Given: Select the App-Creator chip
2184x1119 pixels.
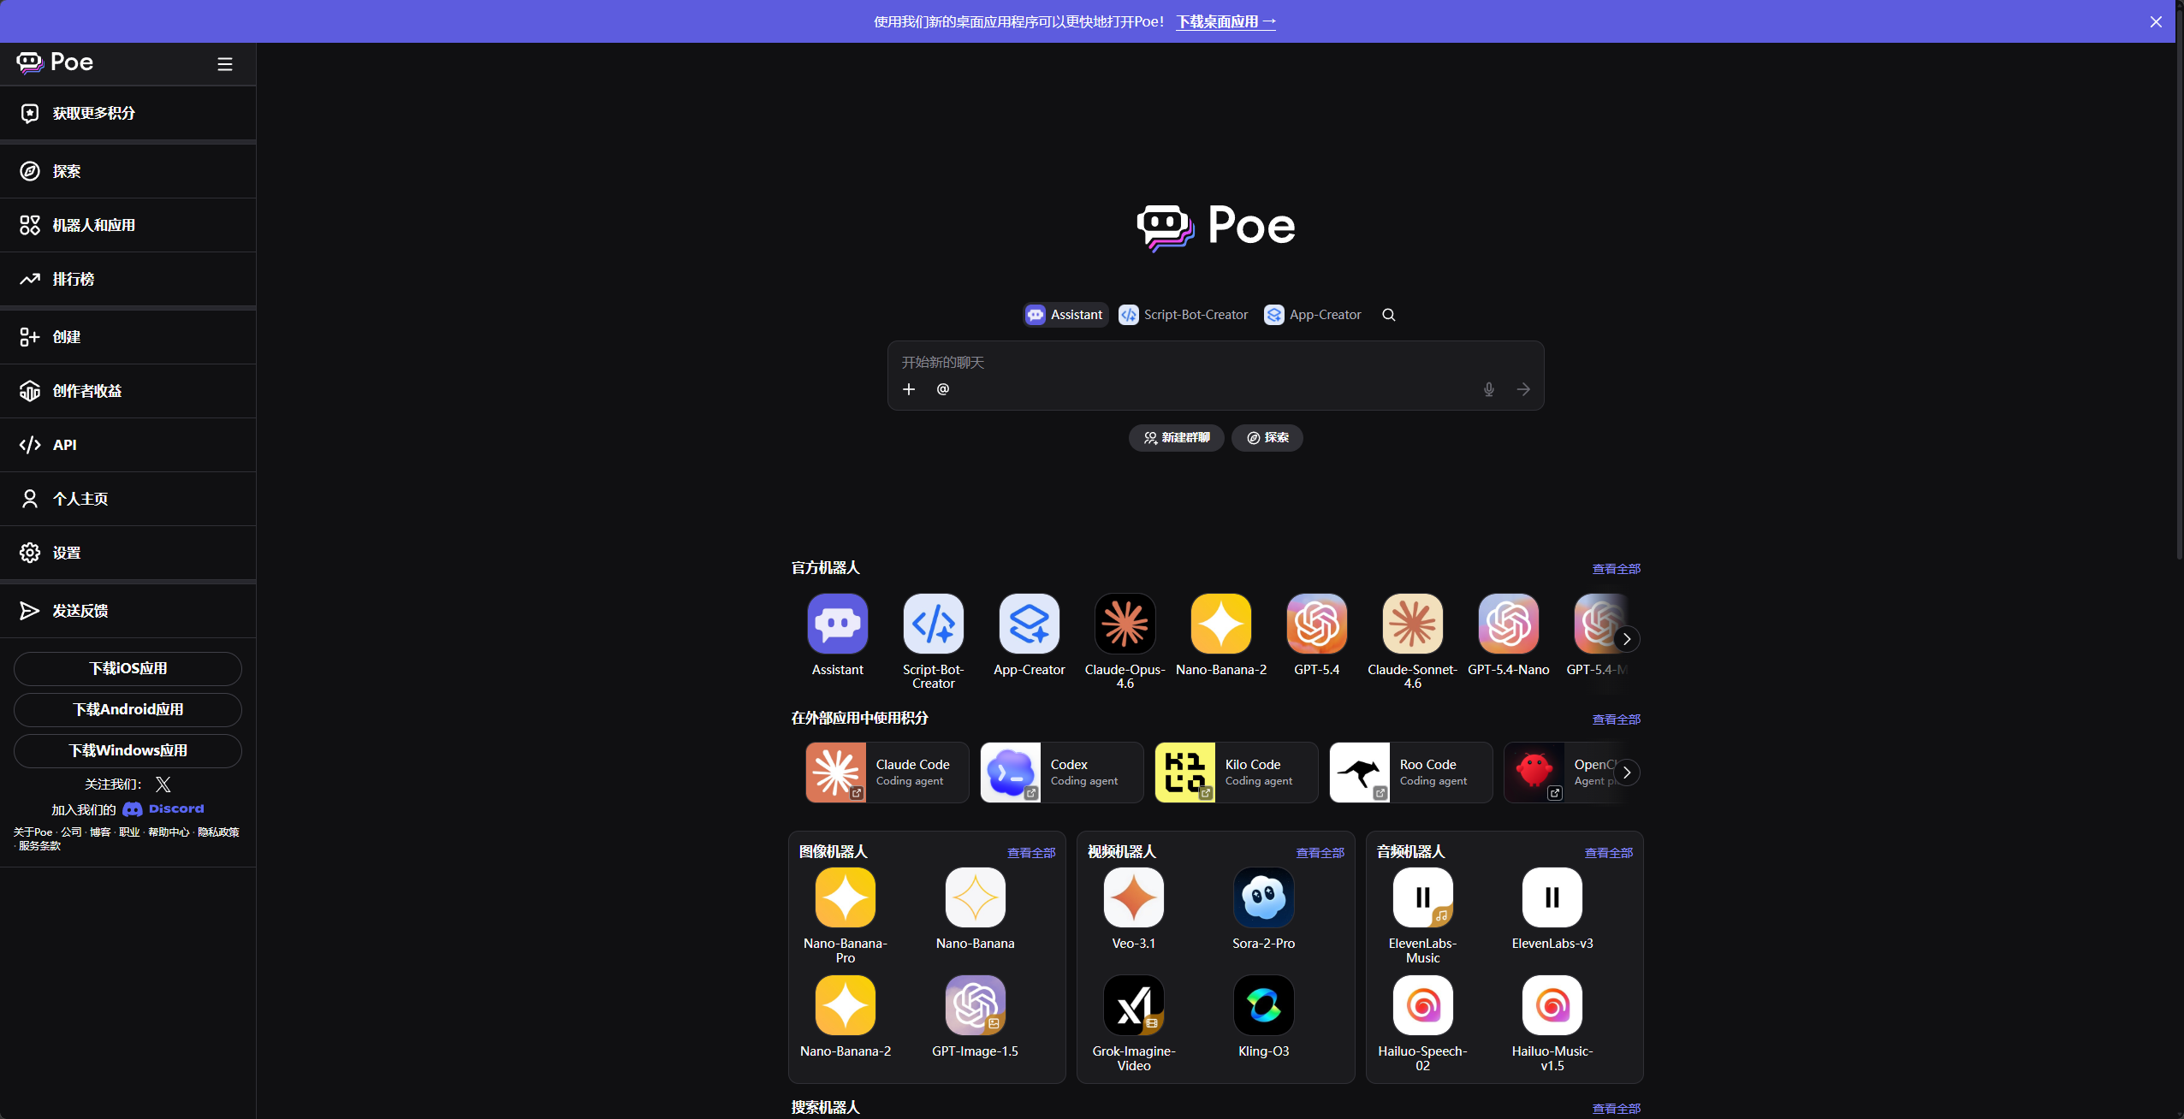Looking at the screenshot, I should [x=1313, y=315].
